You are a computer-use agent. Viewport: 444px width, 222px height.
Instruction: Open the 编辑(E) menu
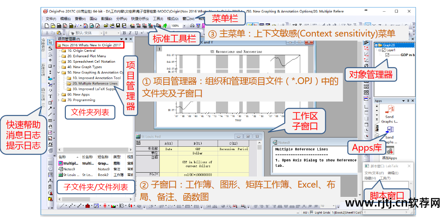65,19
